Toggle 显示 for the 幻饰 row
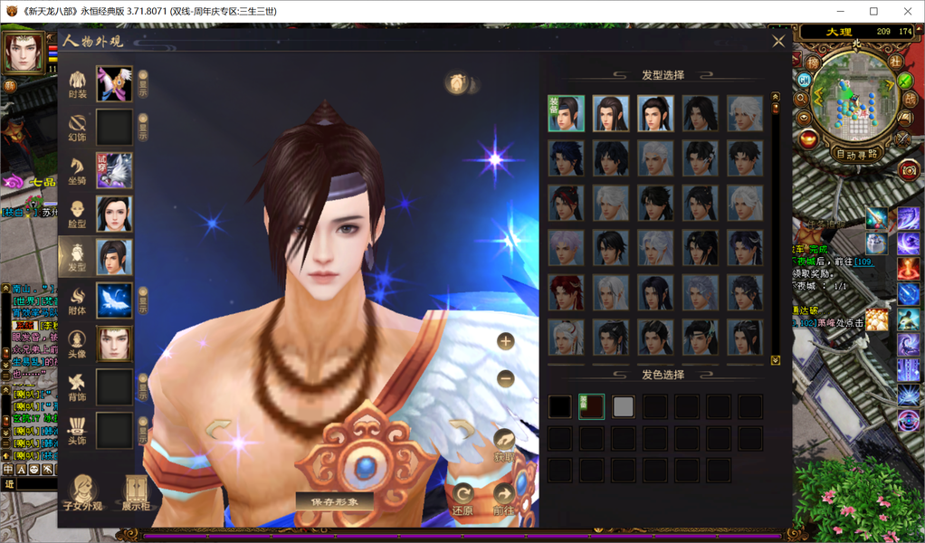Viewport: 925px width, 543px height. 143,128
